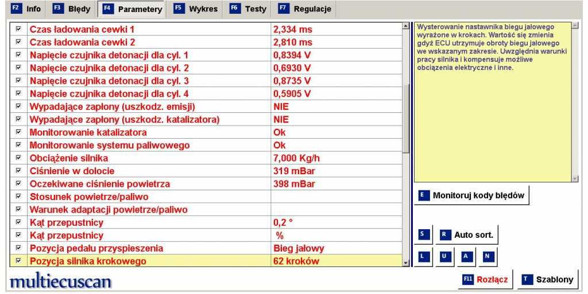Start Monitoruj kody błędów
Viewport: 588px width, 294px height.
click(471, 195)
